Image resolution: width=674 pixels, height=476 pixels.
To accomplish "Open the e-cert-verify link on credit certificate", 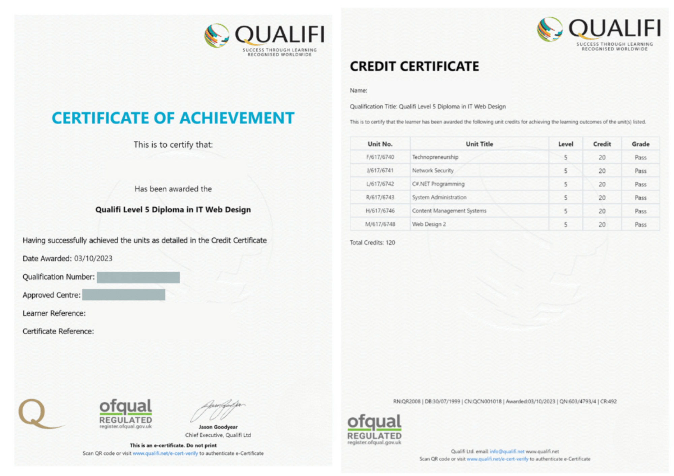I will click(x=497, y=459).
